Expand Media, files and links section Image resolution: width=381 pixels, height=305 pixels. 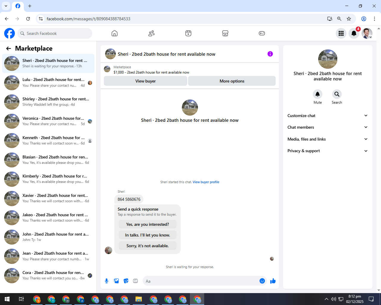point(328,139)
